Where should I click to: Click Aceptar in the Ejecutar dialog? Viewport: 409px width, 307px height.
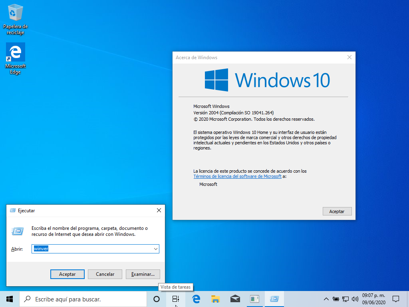point(67,274)
